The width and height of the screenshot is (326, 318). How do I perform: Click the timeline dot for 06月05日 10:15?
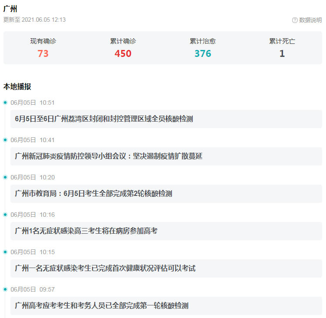coord(5,252)
